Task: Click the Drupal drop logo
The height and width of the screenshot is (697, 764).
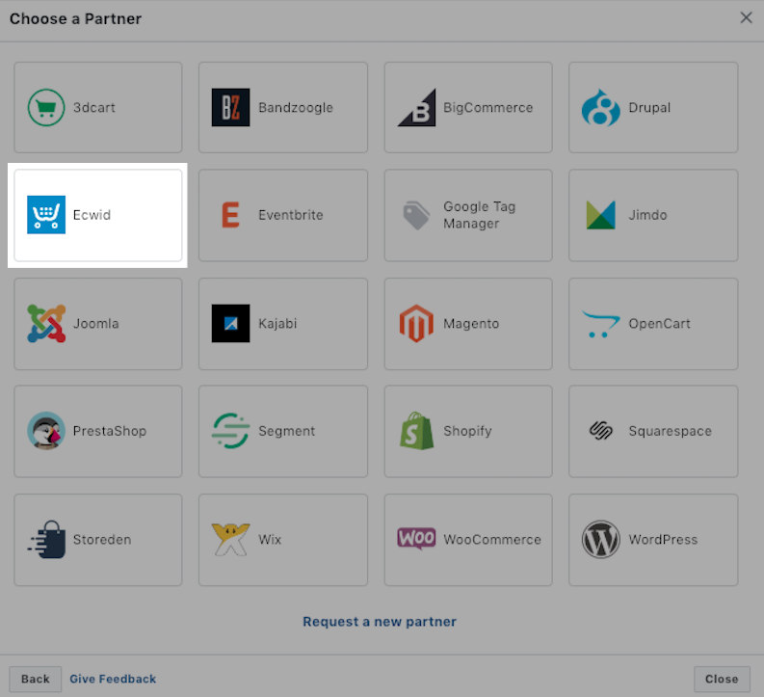Action: click(x=601, y=107)
